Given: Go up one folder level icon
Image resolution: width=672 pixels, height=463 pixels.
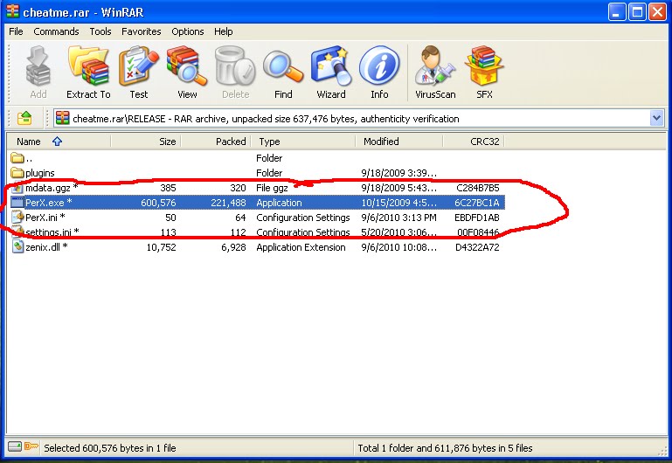Looking at the screenshot, I should tap(24, 118).
